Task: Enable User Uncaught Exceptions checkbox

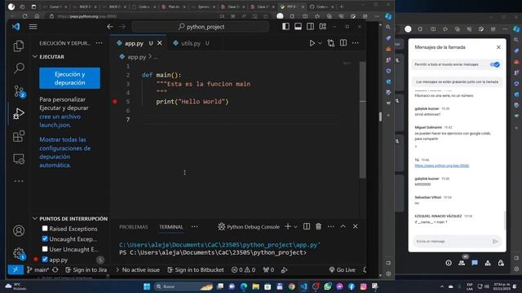Action: click(x=45, y=249)
